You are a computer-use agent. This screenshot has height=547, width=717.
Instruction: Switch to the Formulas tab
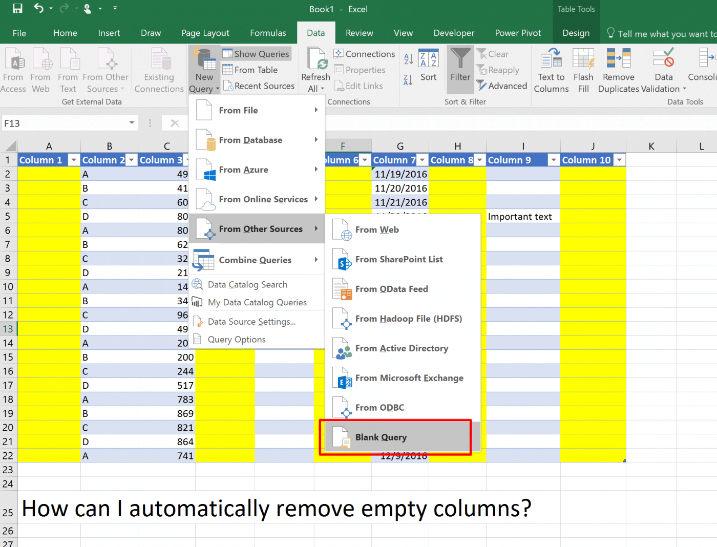[x=268, y=33]
